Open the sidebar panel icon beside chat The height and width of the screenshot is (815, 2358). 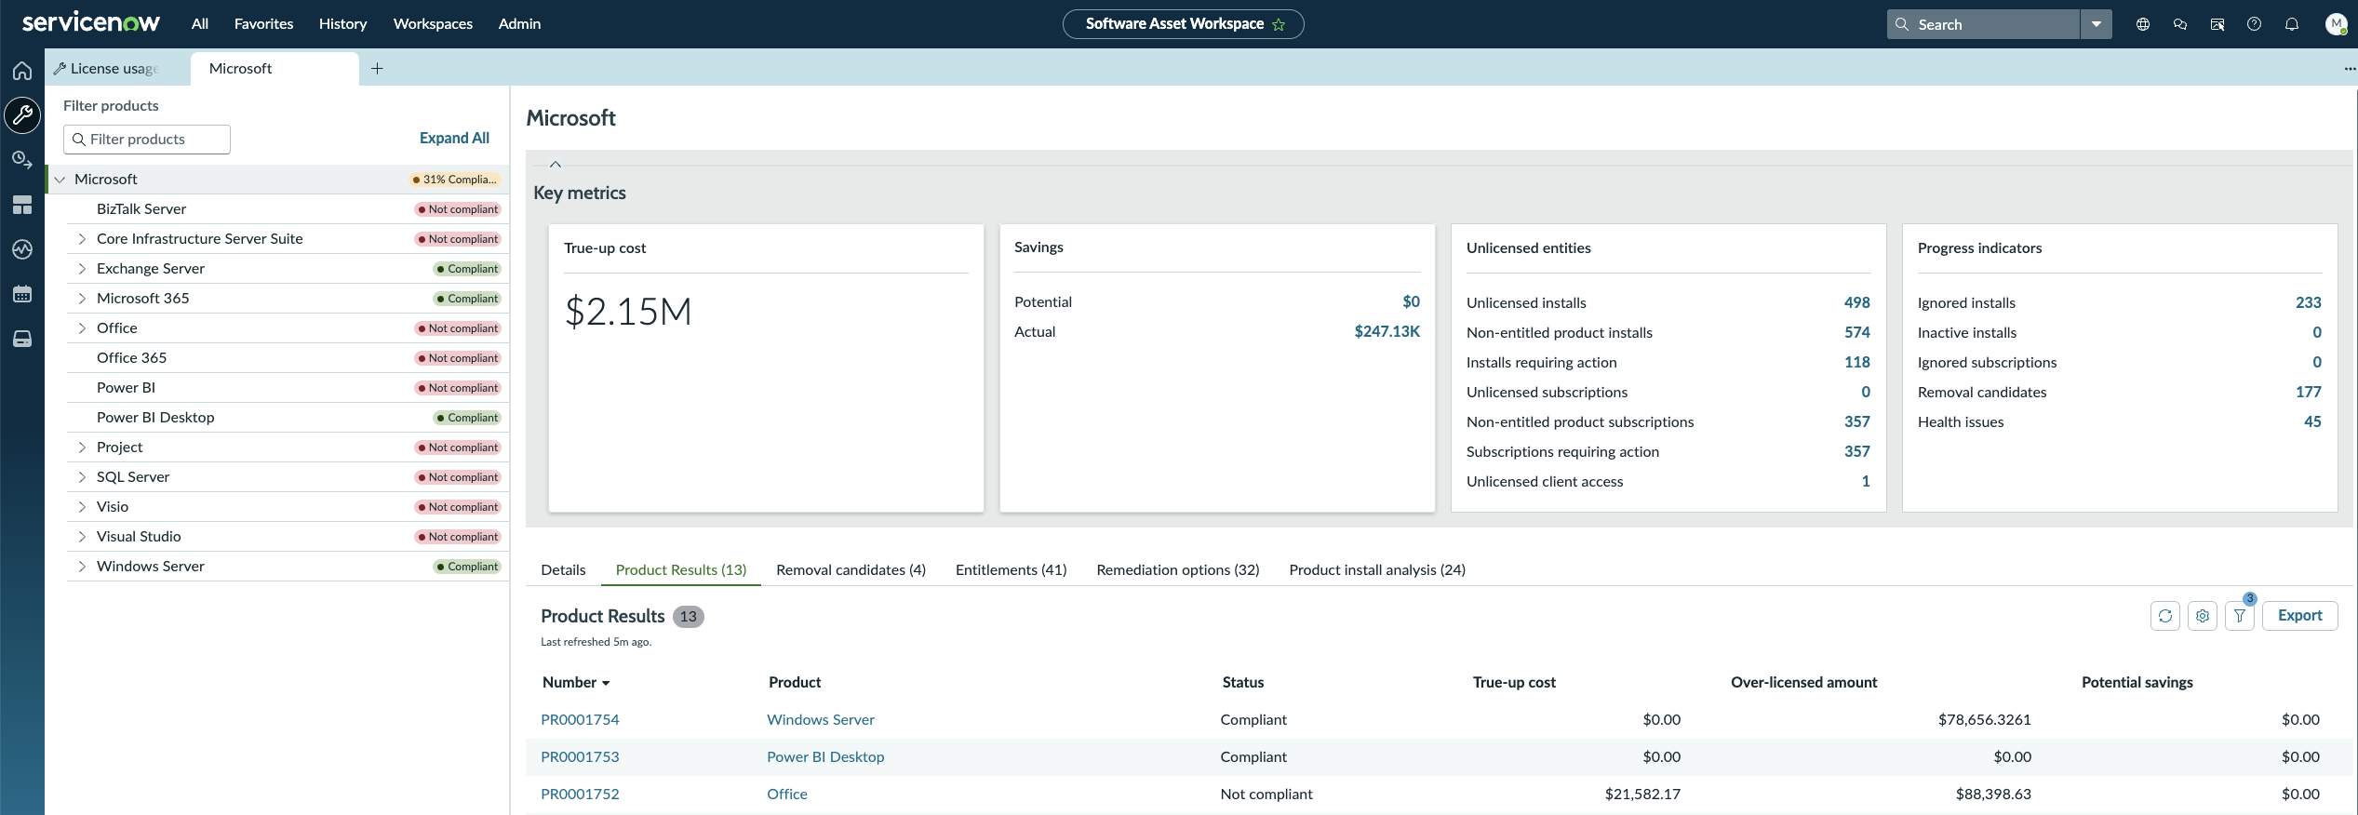pyautogui.click(x=2217, y=24)
